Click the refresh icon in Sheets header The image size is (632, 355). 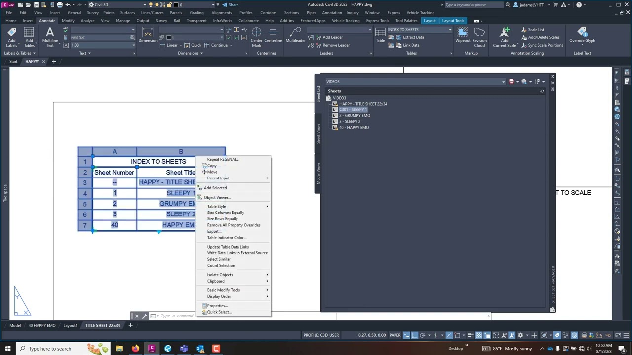pyautogui.click(x=542, y=91)
